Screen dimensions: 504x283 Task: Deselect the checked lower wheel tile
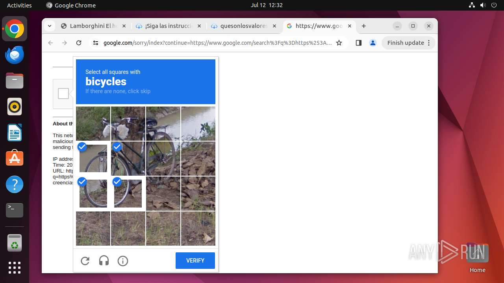click(x=93, y=193)
